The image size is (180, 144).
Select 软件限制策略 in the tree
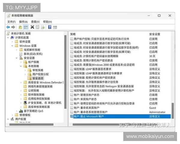coord(36,94)
